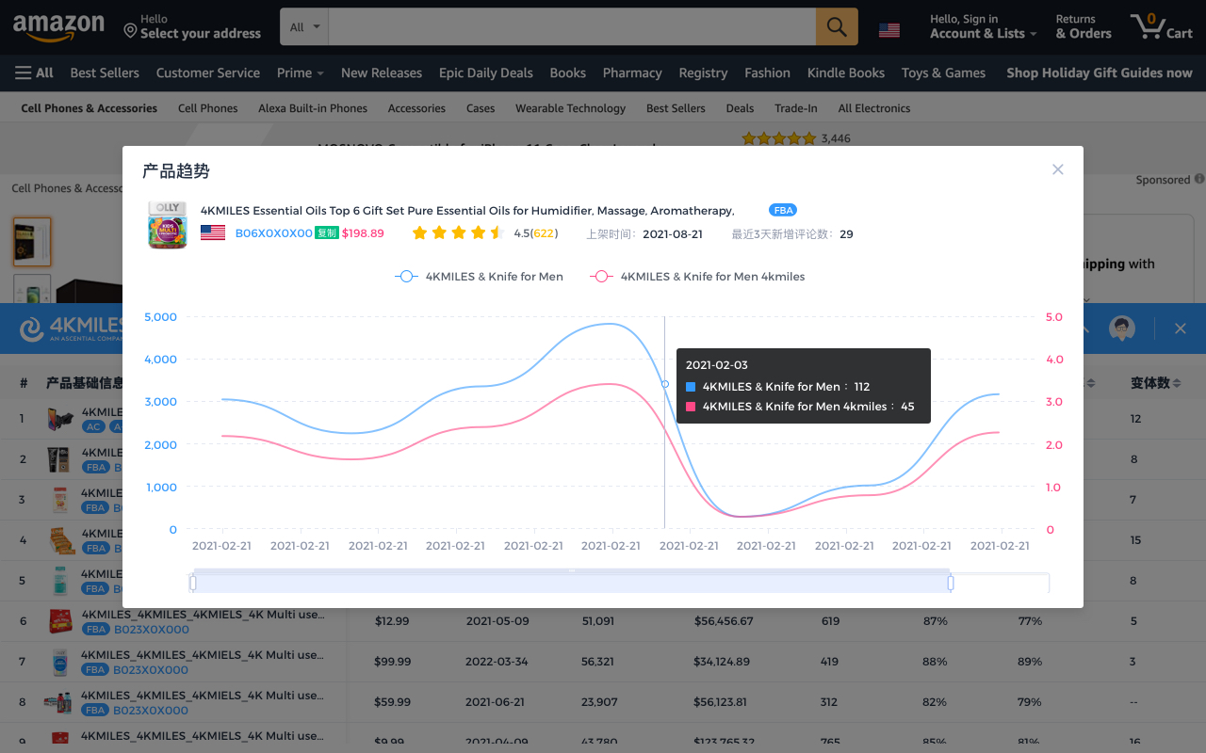The width and height of the screenshot is (1206, 753).
Task: Click Cell Phones & Accessories subnav
Action: pyautogui.click(x=90, y=108)
